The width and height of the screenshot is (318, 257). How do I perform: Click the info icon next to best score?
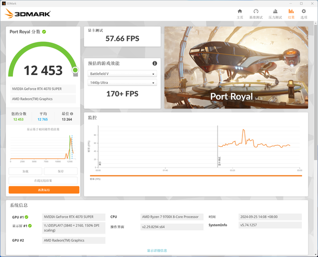72,114
